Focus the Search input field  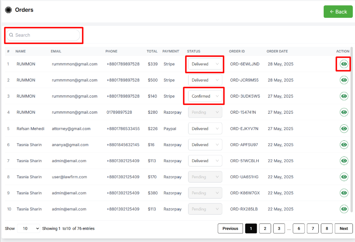pyautogui.click(x=43, y=35)
